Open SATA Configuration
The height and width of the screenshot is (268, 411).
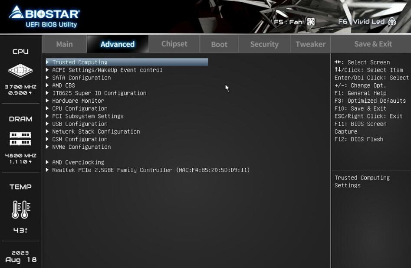[x=81, y=78]
